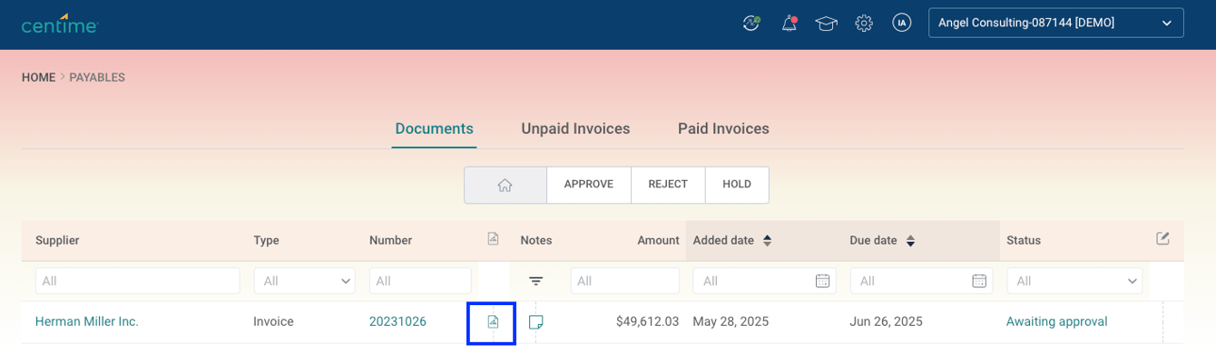Switch to the Unpaid Invoices tab
Viewport: 1216px width, 354px height.
[575, 129]
